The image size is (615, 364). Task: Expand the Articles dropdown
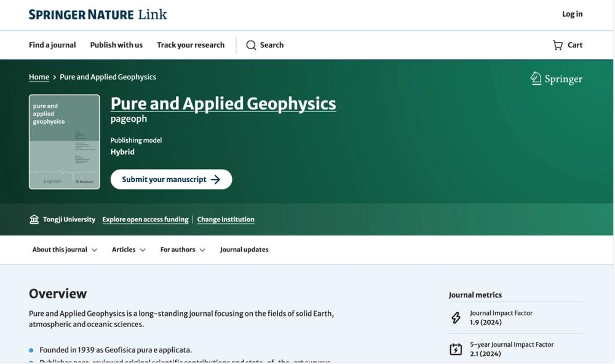pos(129,250)
